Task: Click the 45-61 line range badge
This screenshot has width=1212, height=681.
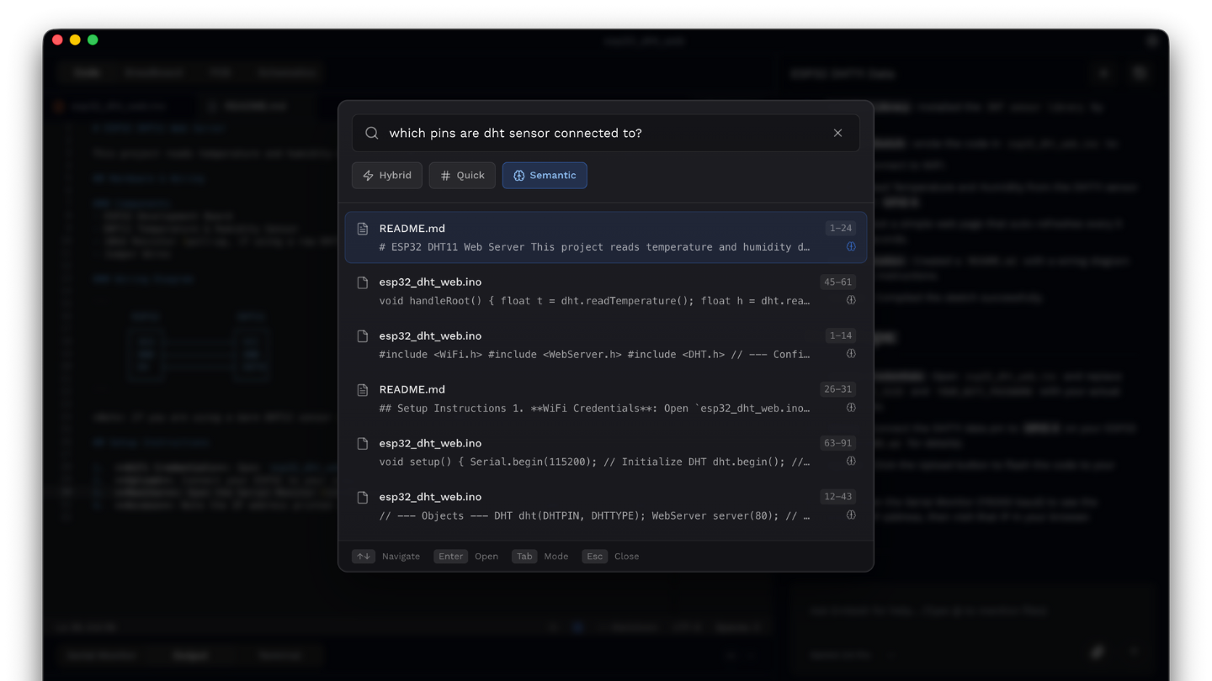Action: pyautogui.click(x=838, y=282)
